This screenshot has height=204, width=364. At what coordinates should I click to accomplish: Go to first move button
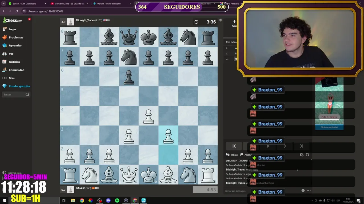[234, 146]
